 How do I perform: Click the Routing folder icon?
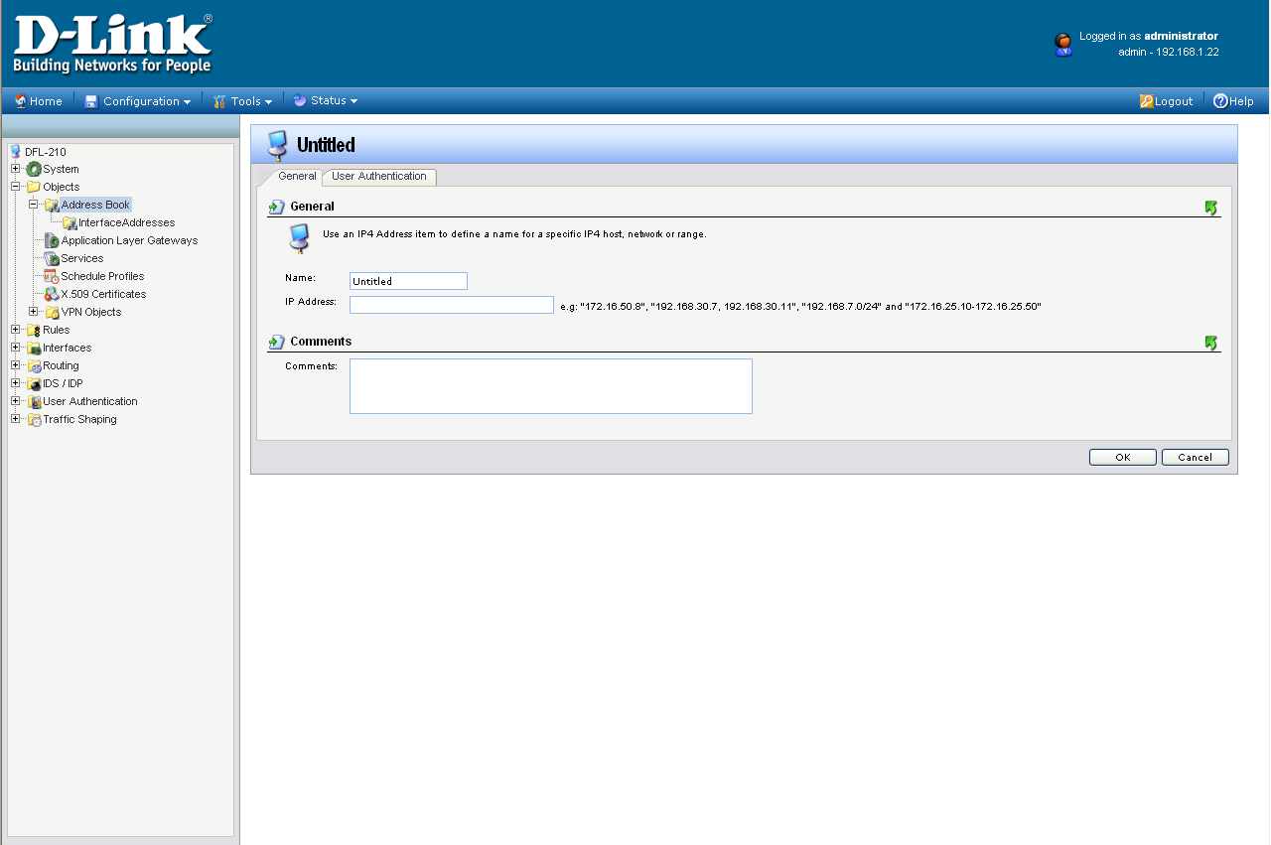[34, 365]
